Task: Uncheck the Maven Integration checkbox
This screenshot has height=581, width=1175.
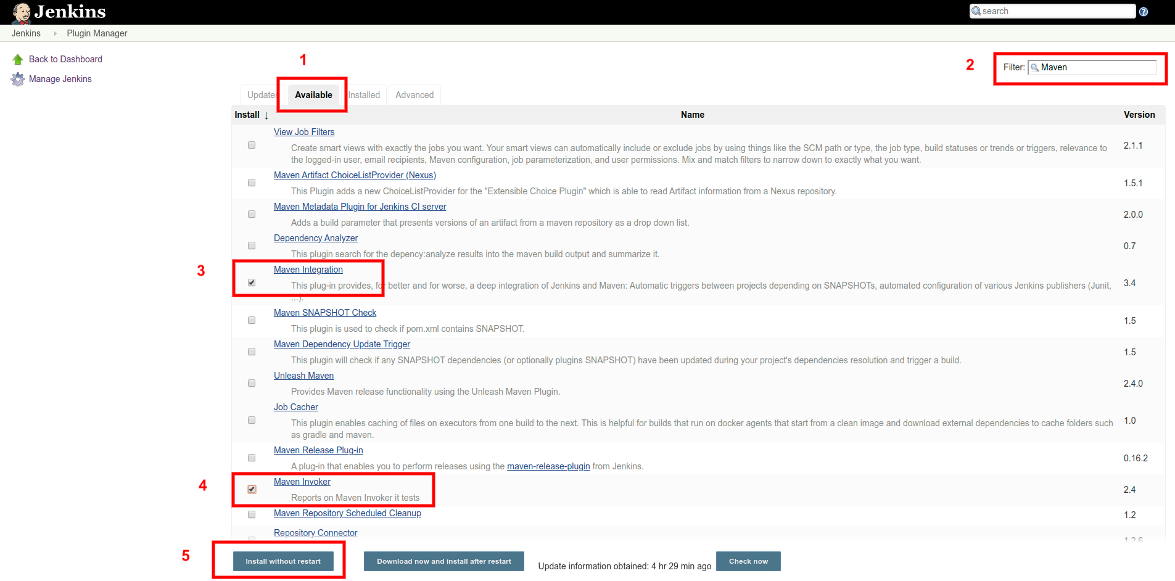Action: [x=252, y=283]
